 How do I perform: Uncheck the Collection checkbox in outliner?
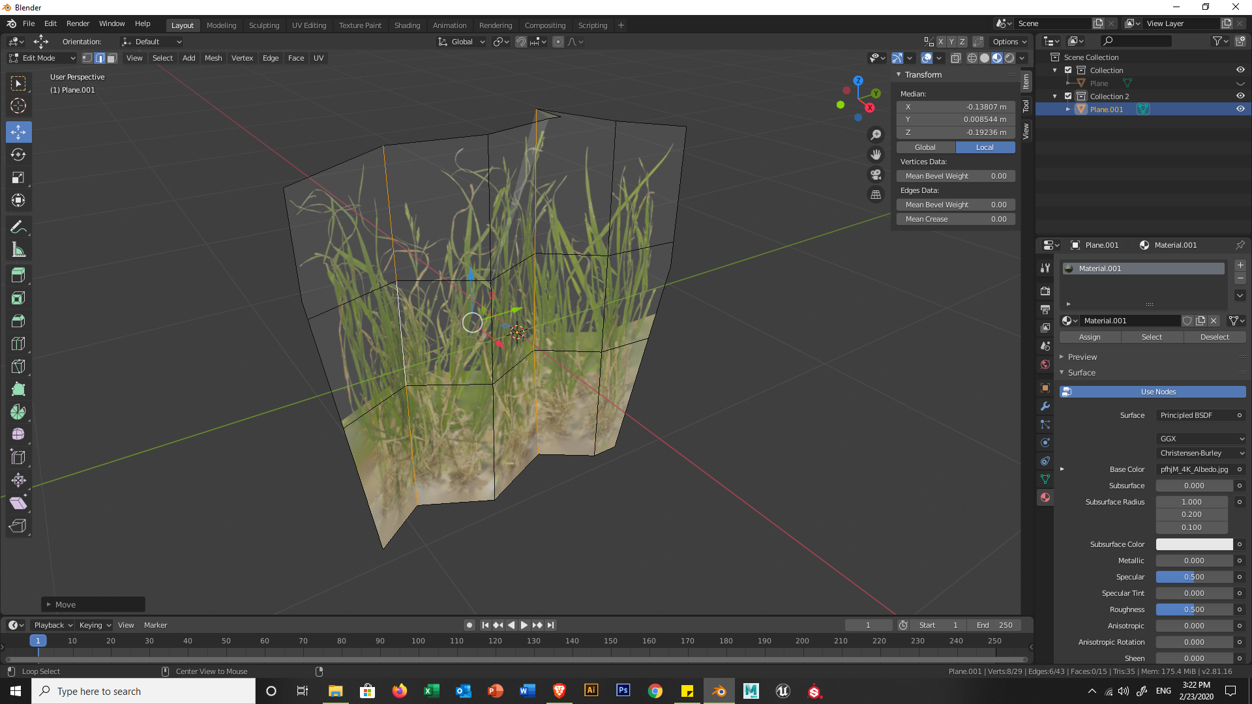click(1068, 70)
